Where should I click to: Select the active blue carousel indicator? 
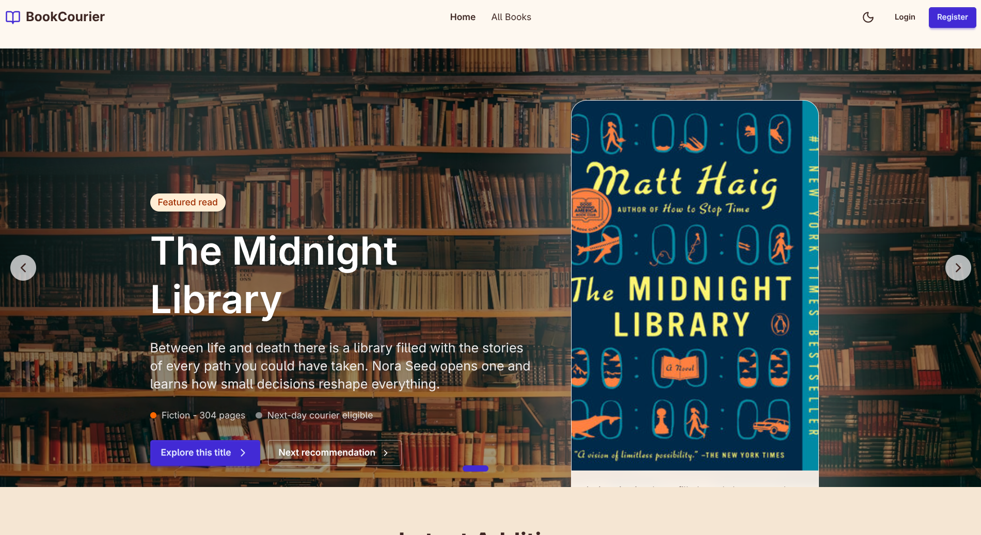tap(476, 468)
